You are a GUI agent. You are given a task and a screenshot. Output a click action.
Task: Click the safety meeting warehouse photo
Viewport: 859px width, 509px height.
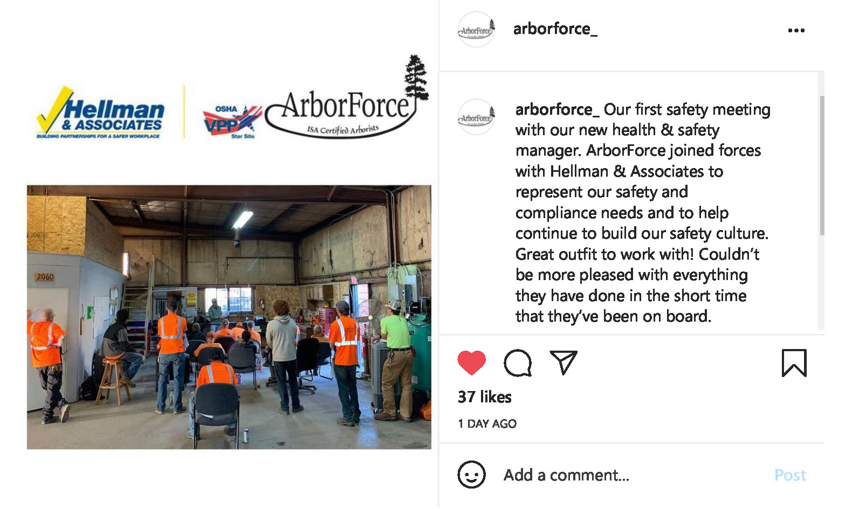coord(229,317)
